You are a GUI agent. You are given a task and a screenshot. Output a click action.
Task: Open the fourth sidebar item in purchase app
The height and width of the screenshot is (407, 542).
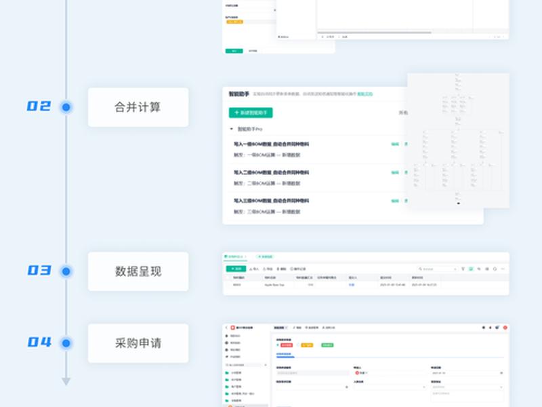click(233, 357)
